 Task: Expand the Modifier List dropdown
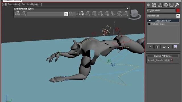178,16
